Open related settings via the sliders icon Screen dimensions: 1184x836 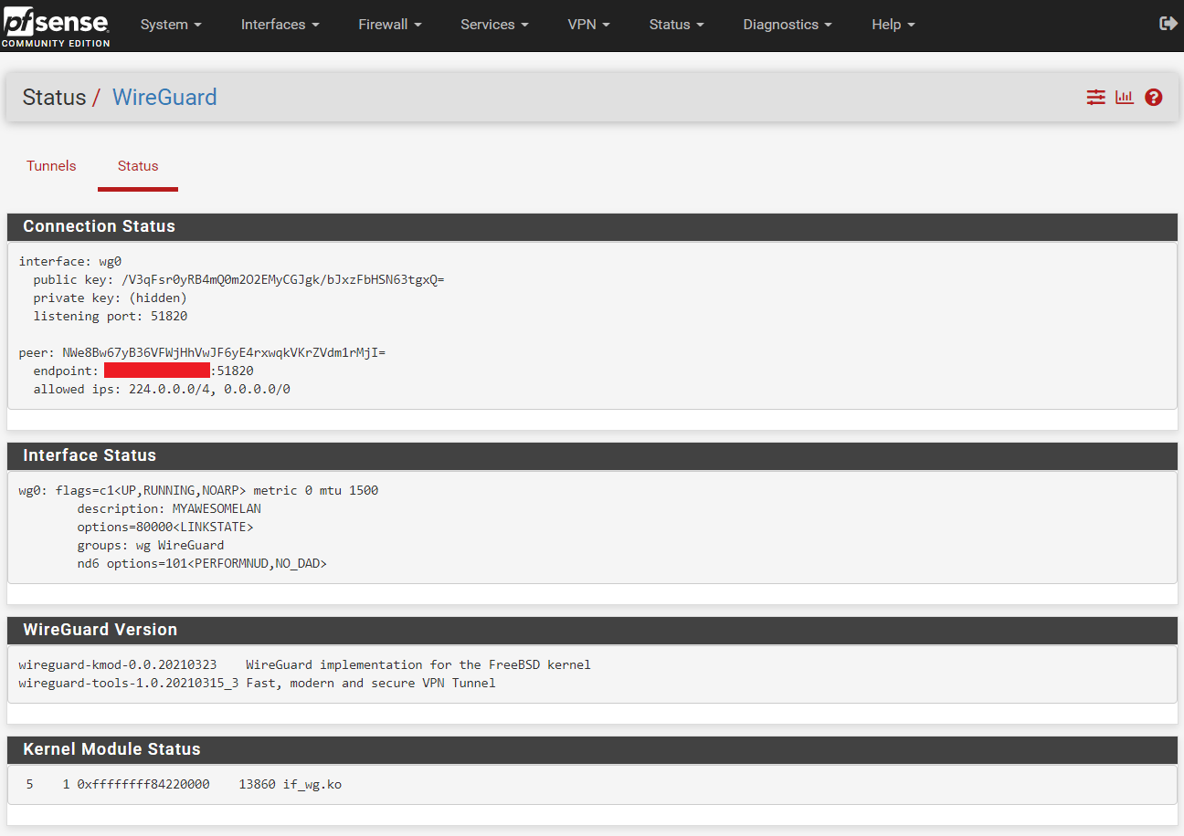point(1095,97)
